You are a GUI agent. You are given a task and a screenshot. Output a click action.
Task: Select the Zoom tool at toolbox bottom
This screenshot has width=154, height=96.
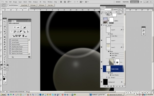(x=5, y=75)
